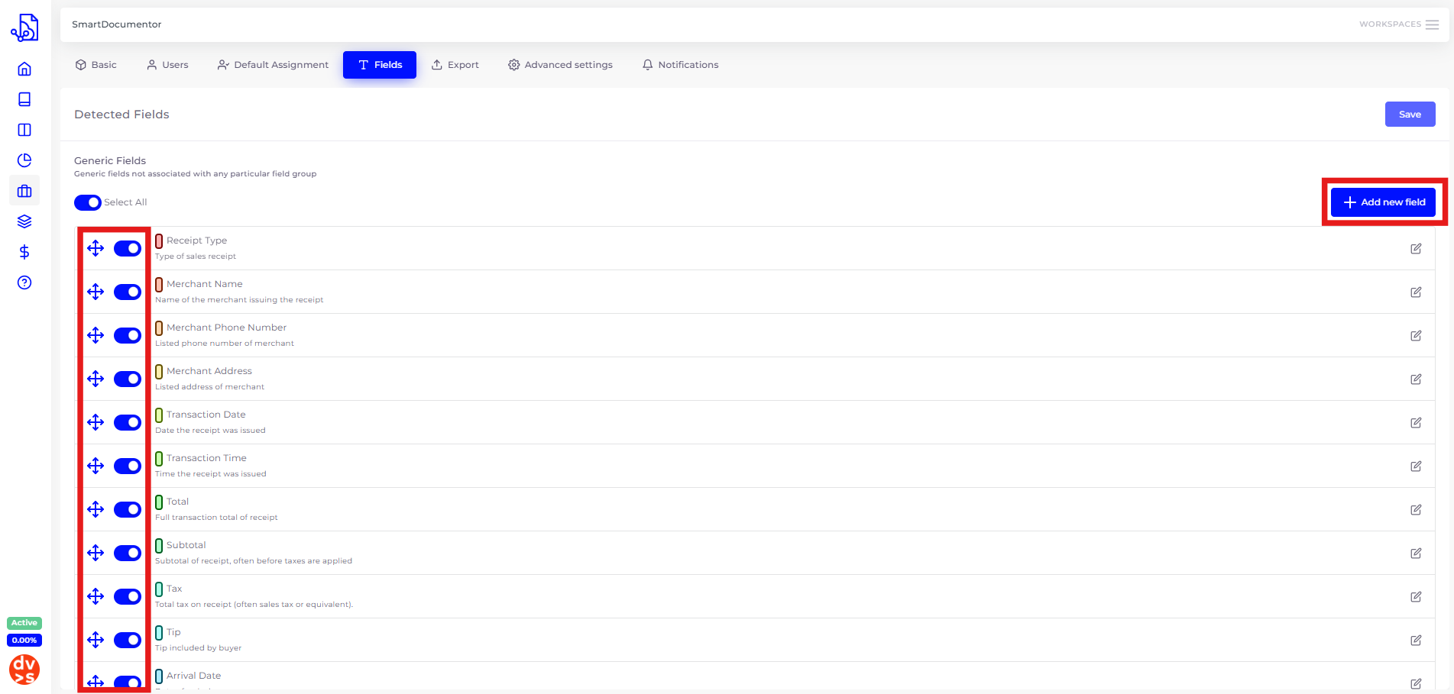Switch to the Export tab
Viewport: 1454px width, 694px height.
pyautogui.click(x=455, y=65)
